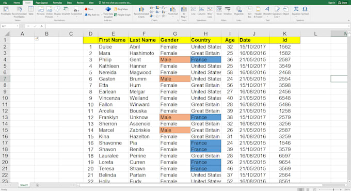The width and height of the screenshot is (351, 191).
Task: Insert a Line sparkline
Action: 193,11
